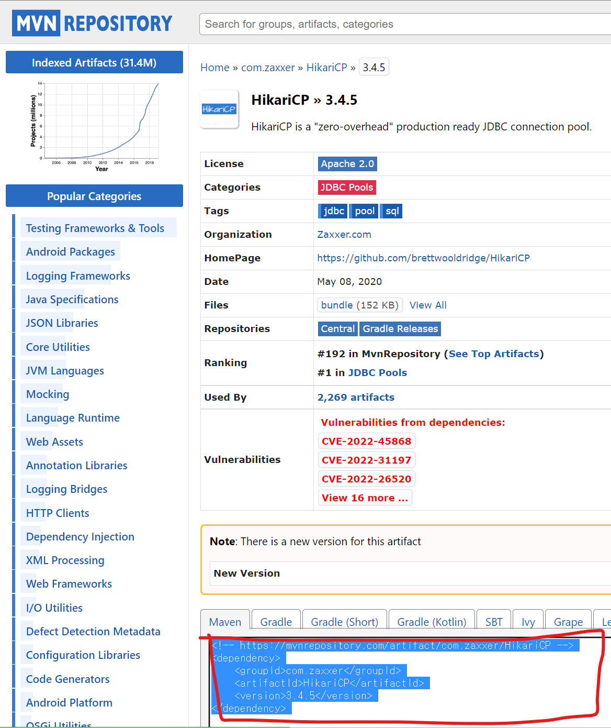The image size is (611, 728).
Task: Click the MVN Repository logo
Action: pyautogui.click(x=92, y=23)
